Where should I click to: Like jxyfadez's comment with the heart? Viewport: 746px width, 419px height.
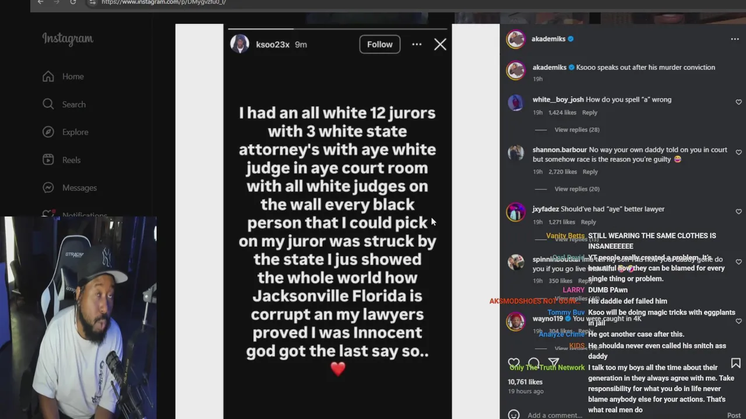click(738, 211)
